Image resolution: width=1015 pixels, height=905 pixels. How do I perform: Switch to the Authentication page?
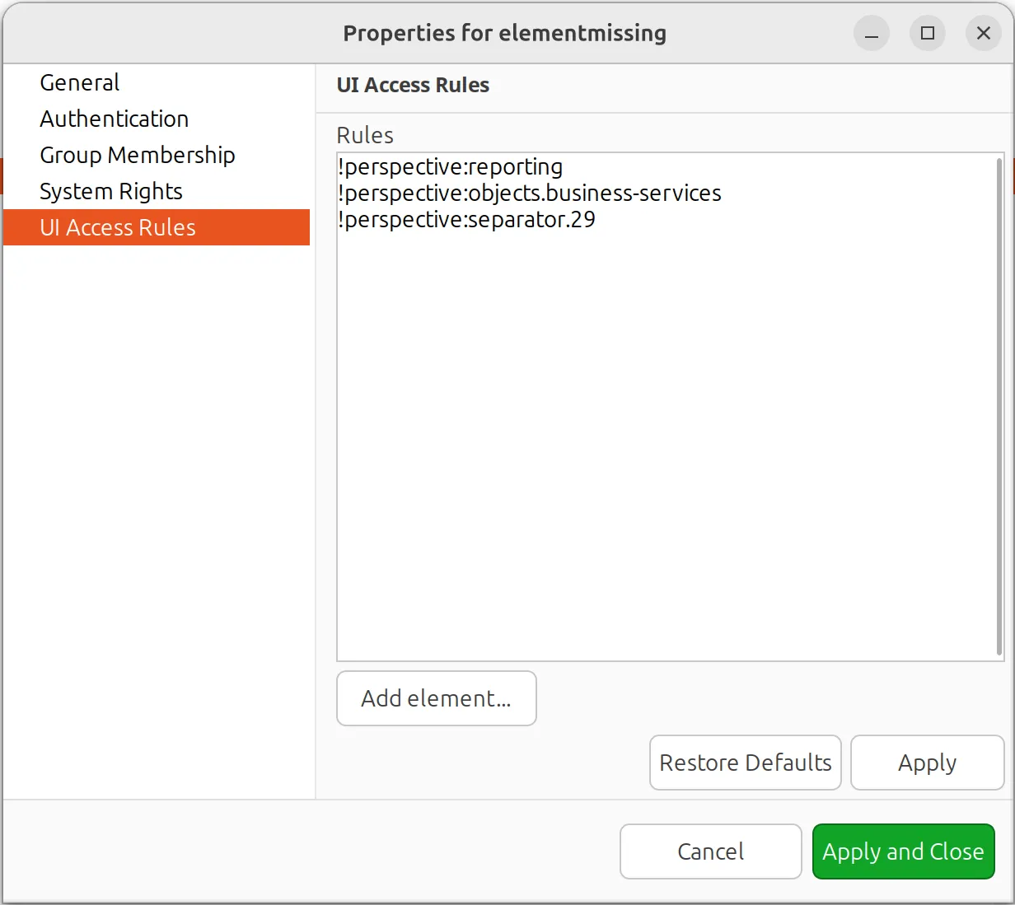pos(114,119)
